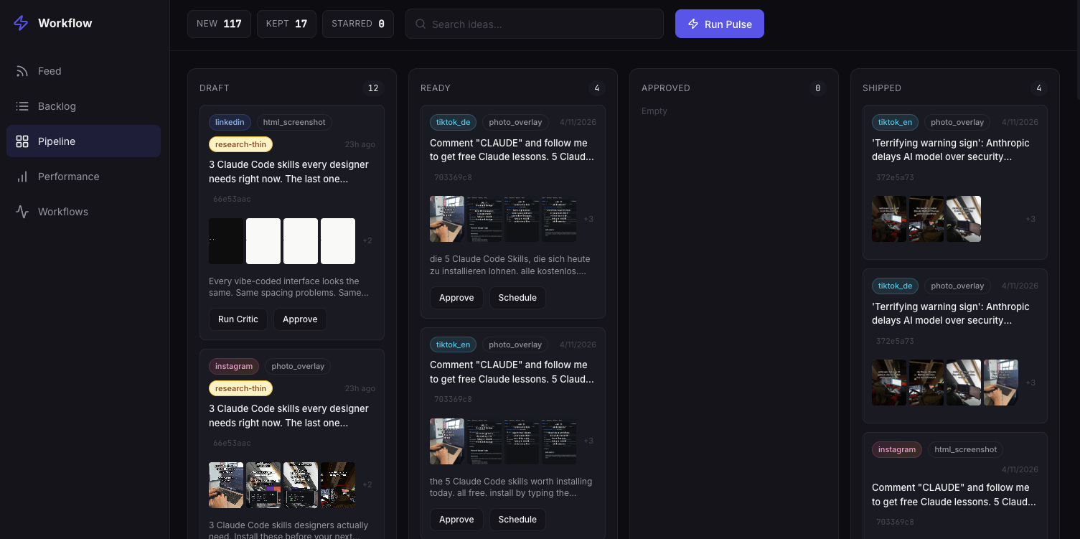The image size is (1080, 539).
Task: Click the Feed RSS icon in sidebar
Action: click(x=22, y=71)
